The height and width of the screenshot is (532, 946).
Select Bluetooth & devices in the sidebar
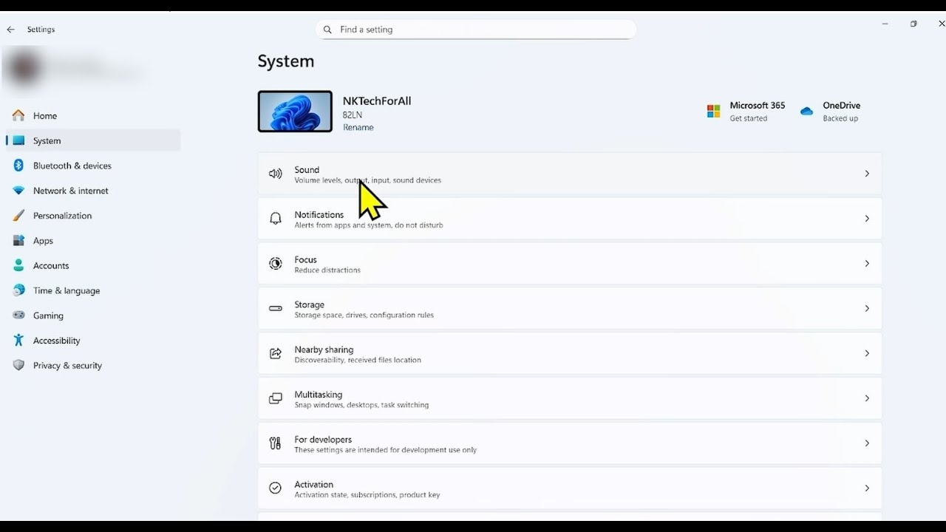(x=93, y=166)
